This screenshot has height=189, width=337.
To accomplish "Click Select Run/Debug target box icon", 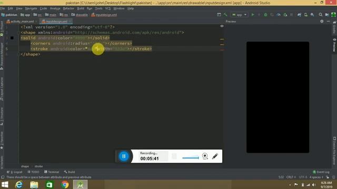I will 219,15.
